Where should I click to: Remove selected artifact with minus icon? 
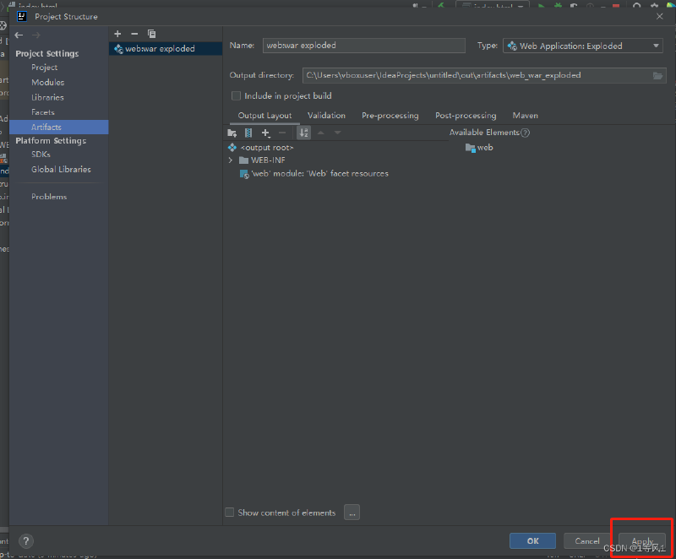[134, 34]
